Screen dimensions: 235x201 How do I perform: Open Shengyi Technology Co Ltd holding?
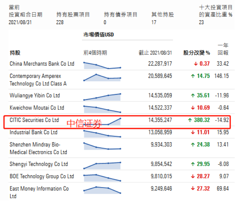click(x=39, y=164)
